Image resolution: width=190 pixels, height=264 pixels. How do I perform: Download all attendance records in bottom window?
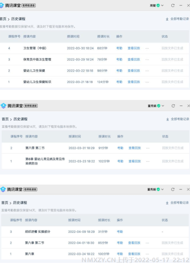point(177,203)
